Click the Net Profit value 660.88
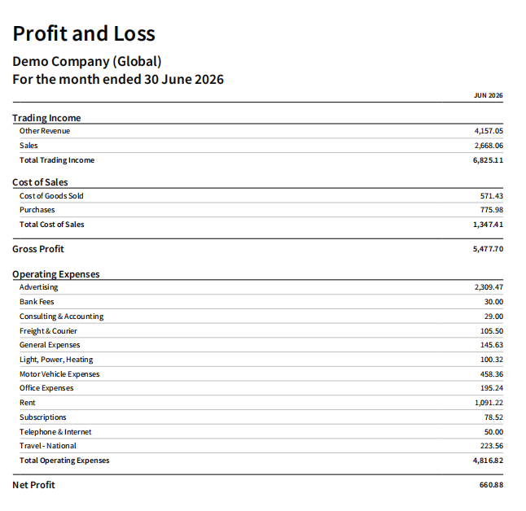 (491, 485)
